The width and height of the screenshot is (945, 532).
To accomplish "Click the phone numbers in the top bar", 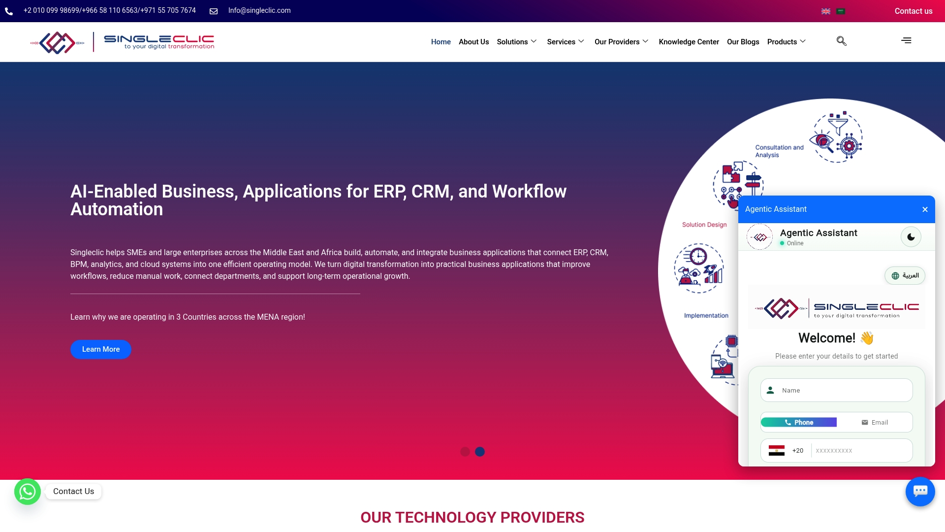I will 110,10.
